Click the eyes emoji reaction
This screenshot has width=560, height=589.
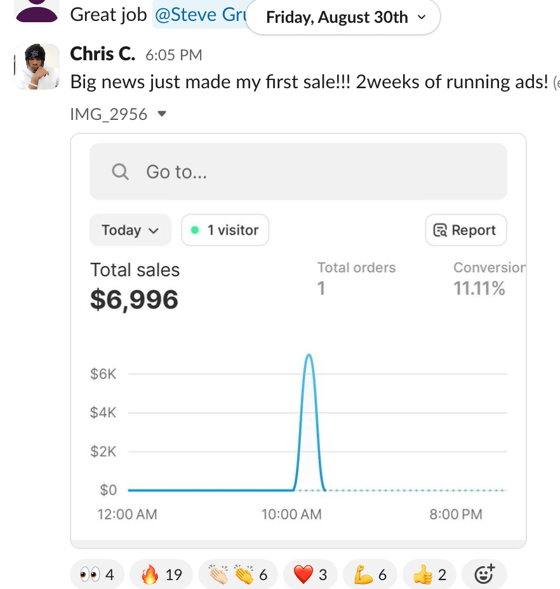pos(97,575)
